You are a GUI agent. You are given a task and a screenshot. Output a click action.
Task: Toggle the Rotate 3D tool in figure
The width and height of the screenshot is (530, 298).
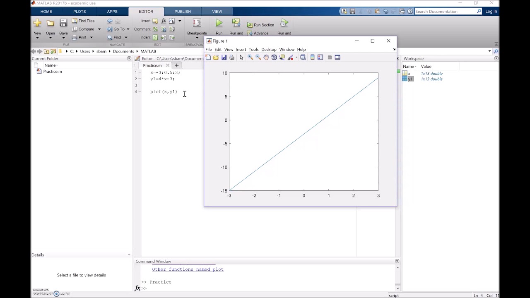(x=274, y=58)
